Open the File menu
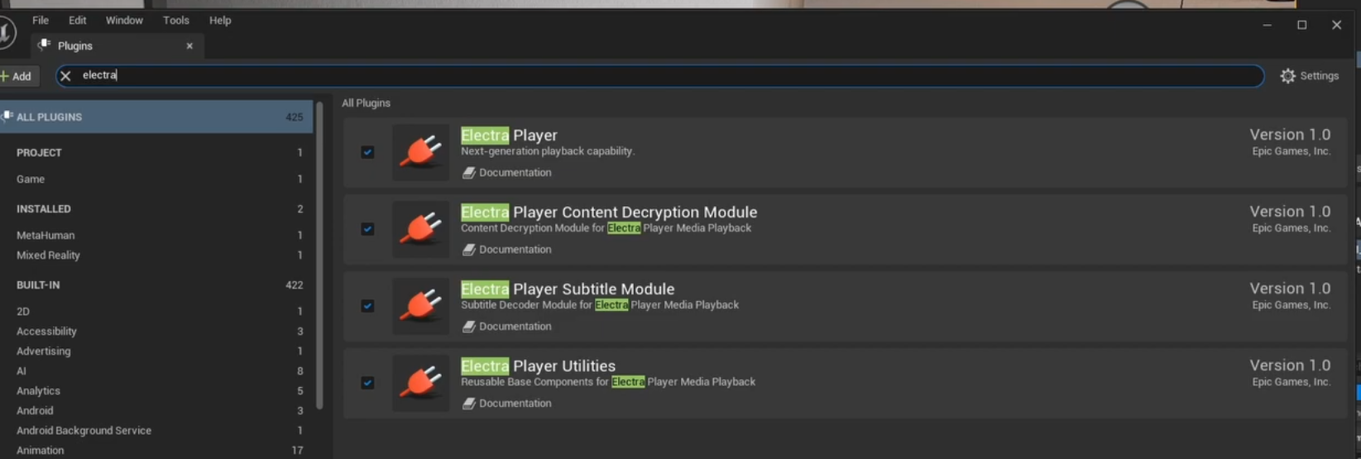This screenshot has height=459, width=1361. pyautogui.click(x=41, y=20)
